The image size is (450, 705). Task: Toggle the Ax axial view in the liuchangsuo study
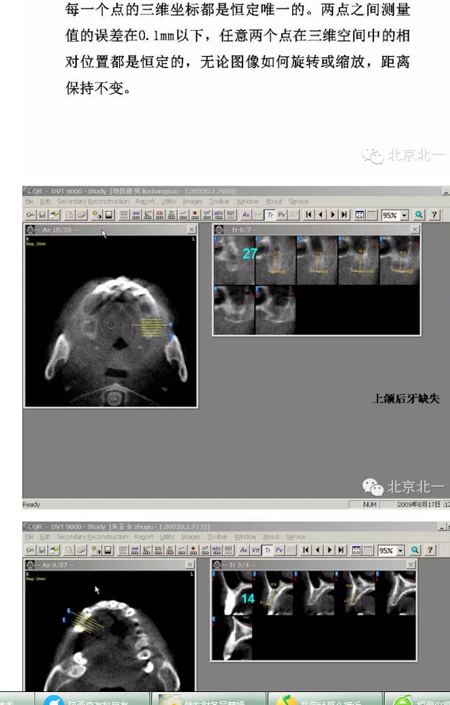(x=246, y=215)
